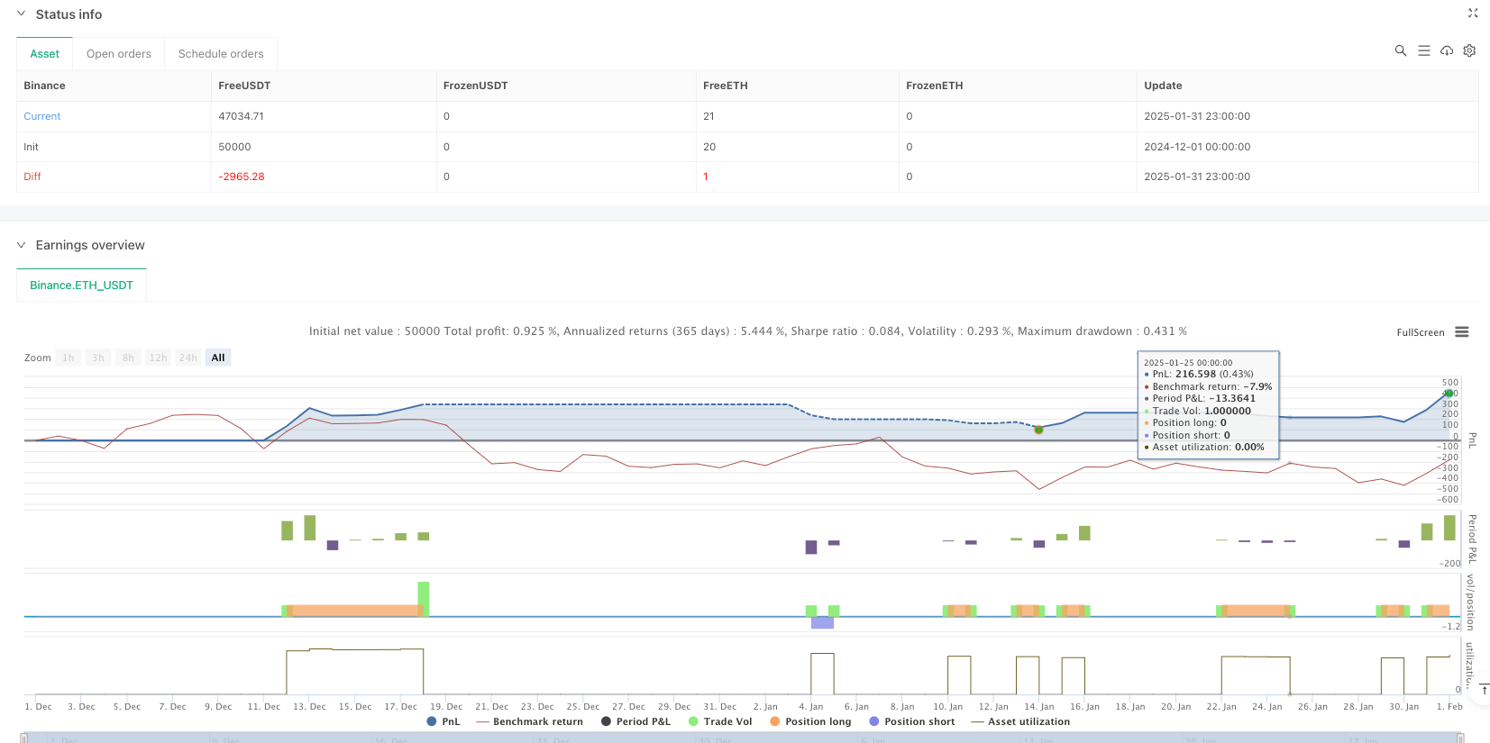Image resolution: width=1490 pixels, height=743 pixels.
Task: Click the collapse arrows icon at top right
Action: tap(1473, 14)
